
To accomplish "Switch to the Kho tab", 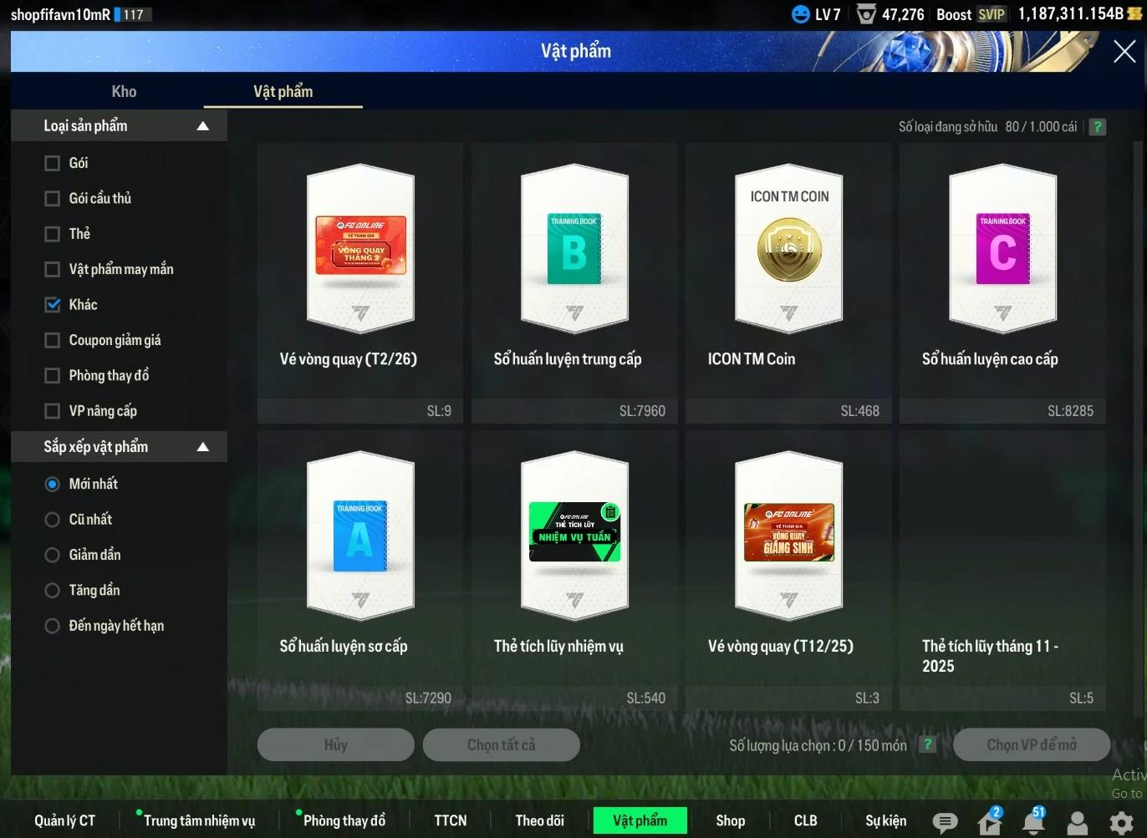I will [124, 92].
